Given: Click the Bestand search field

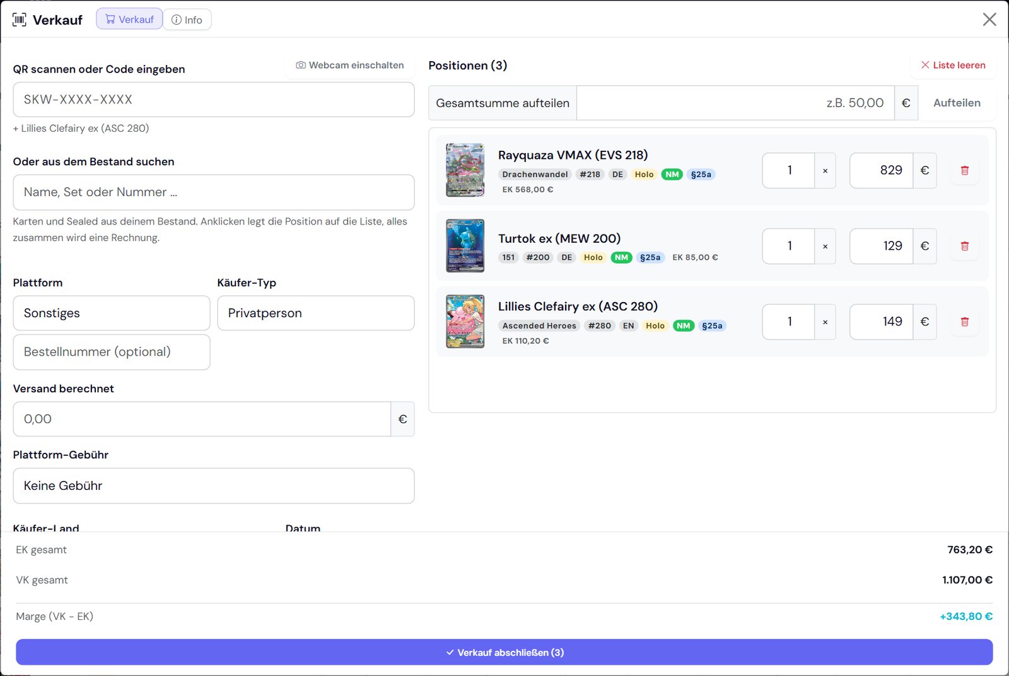Looking at the screenshot, I should pyautogui.click(x=214, y=192).
